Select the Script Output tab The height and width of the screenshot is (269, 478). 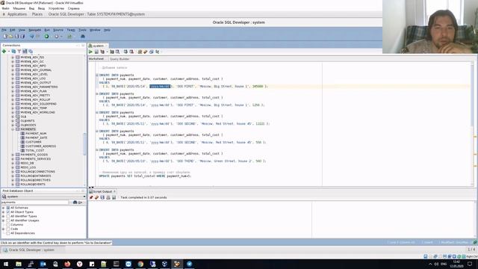[x=102, y=191]
